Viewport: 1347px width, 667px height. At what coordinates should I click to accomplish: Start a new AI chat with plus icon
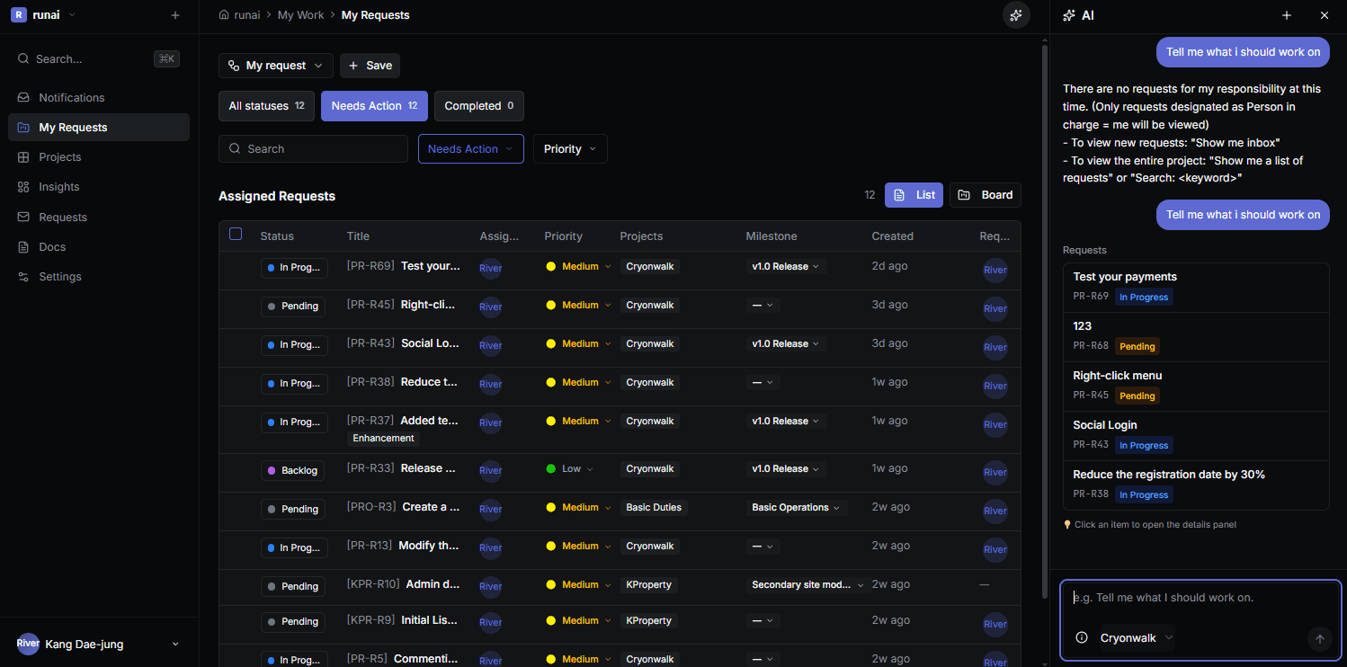[x=1287, y=15]
